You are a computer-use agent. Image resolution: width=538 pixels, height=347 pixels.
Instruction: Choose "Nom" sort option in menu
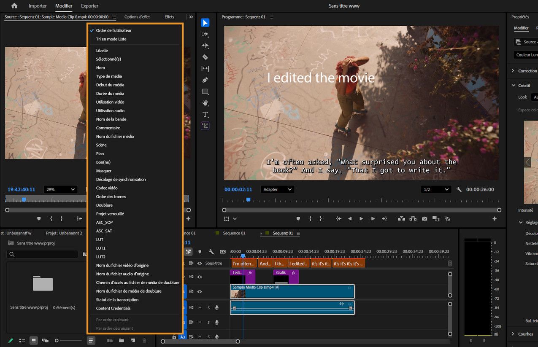(100, 67)
